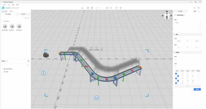Viewport: 206px width, 109px height.
Task: Click view cube's left arrow
Action: [x=163, y=16]
